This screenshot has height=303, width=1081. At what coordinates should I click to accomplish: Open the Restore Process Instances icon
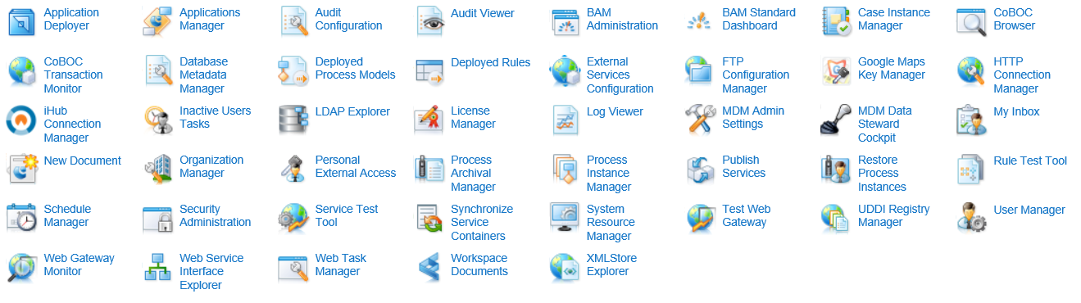coord(836,169)
